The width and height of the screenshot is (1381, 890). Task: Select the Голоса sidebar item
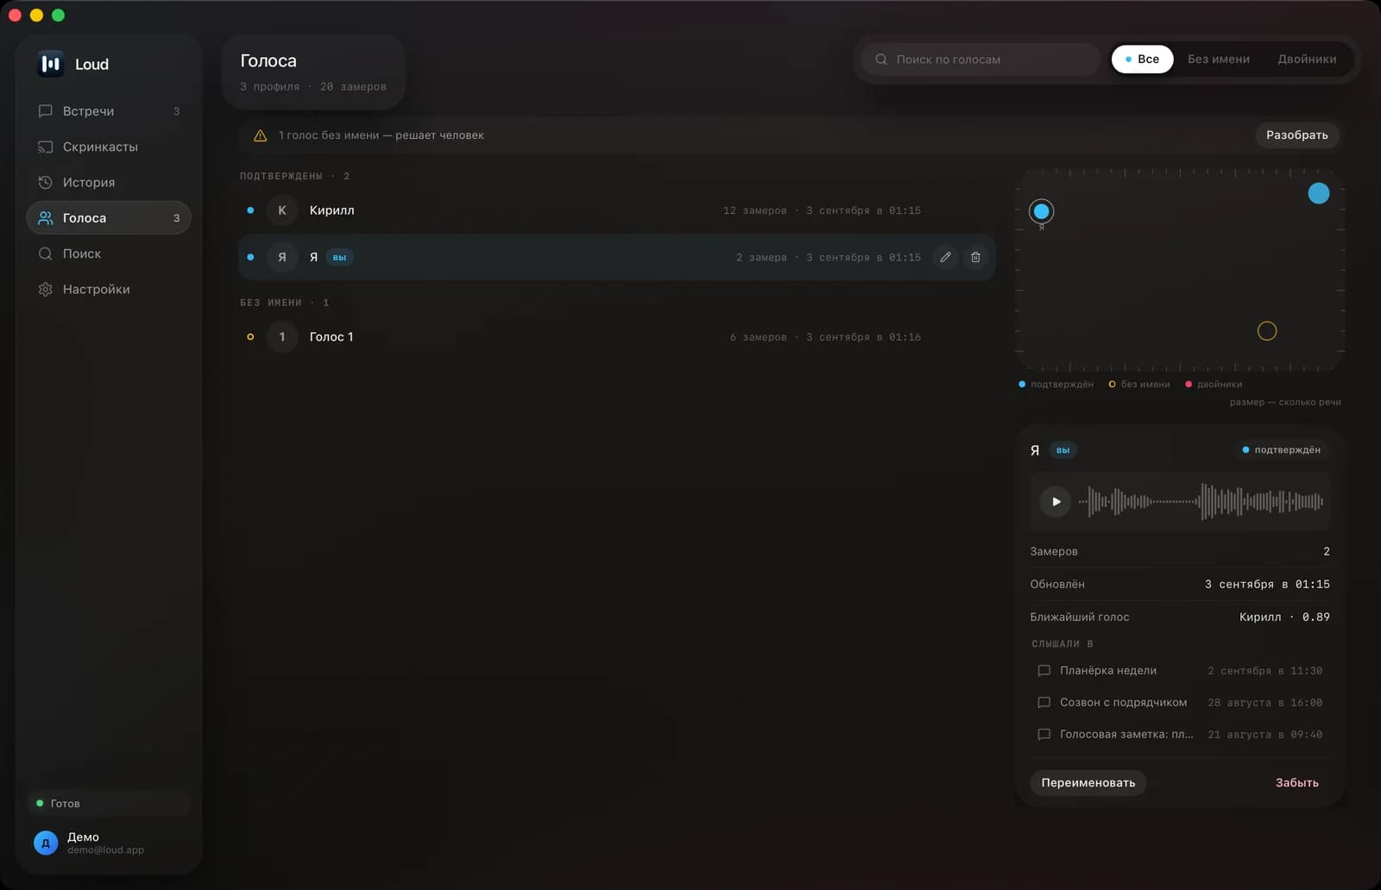click(x=109, y=218)
